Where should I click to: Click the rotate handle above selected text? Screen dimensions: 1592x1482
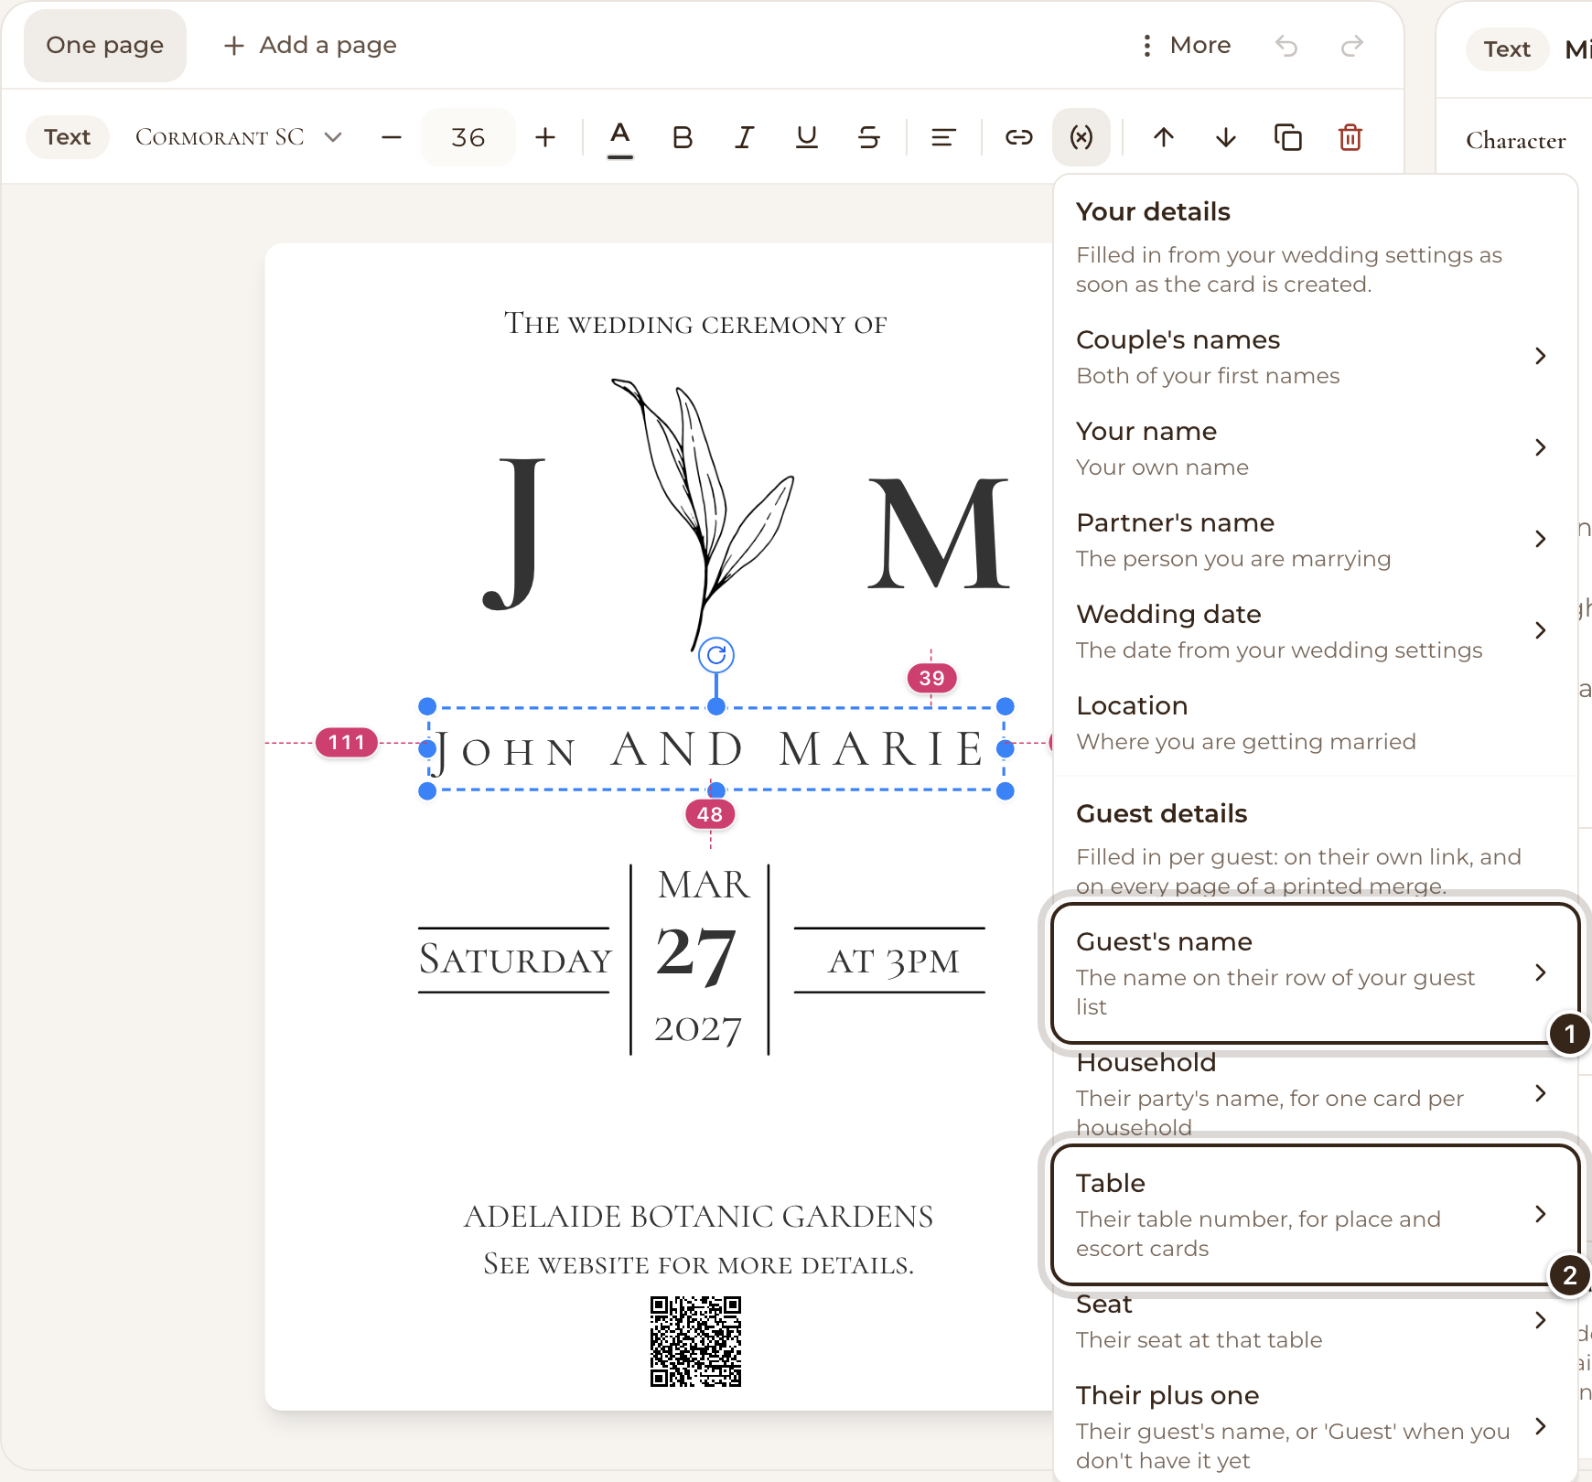coord(716,655)
